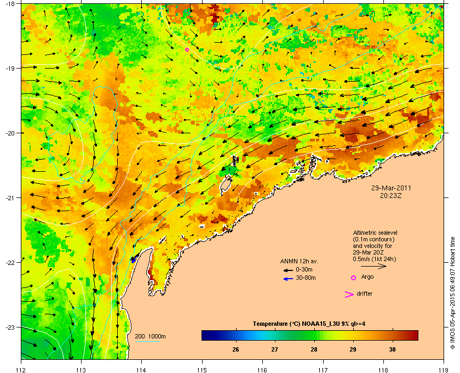Click the latitude label -18
The image size is (460, 373).
coord(10,4)
